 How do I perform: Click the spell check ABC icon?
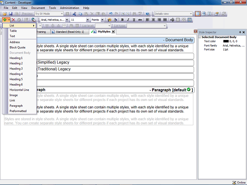point(140,14)
